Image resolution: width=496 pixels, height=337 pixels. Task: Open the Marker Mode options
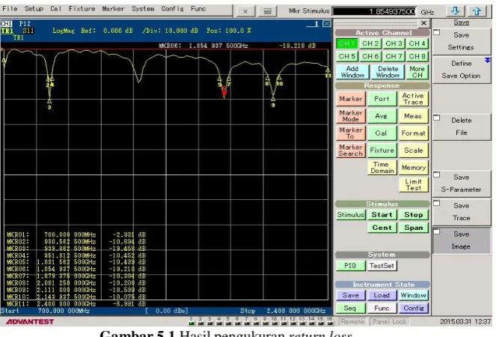350,116
